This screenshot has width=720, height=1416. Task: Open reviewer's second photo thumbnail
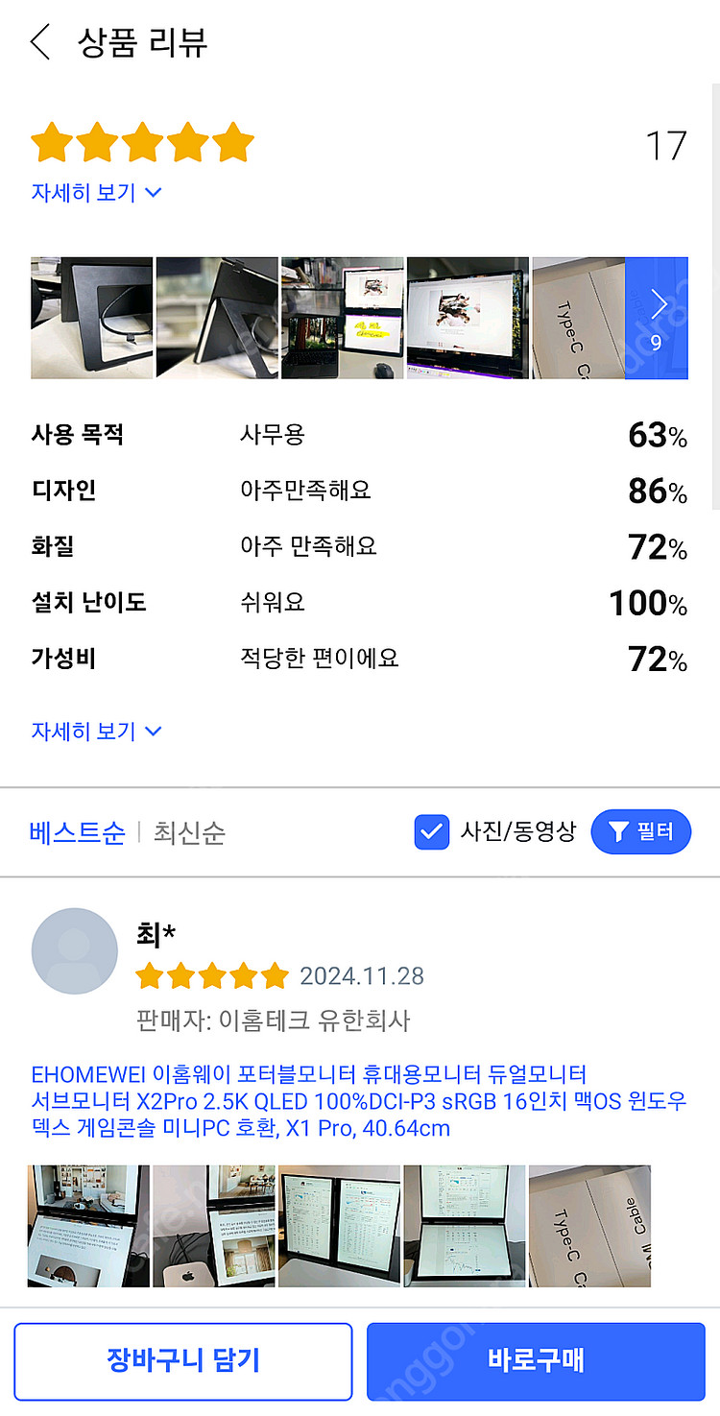213,1226
